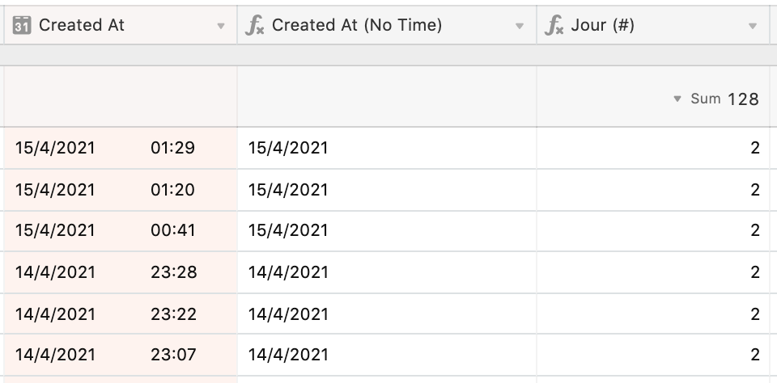
Task: Select the Jour (#) column header label
Action: [x=602, y=25]
